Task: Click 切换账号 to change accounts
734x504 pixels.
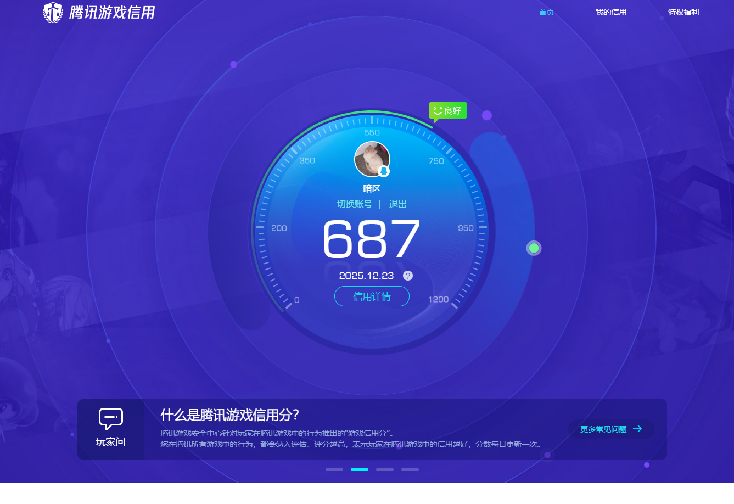Action: [354, 204]
